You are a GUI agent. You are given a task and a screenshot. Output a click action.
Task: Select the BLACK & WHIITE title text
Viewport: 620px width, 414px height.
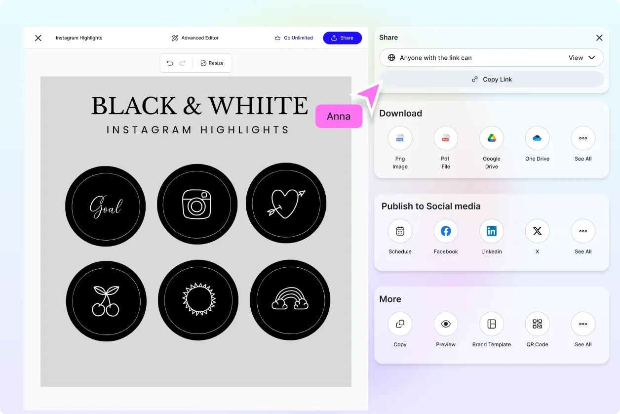point(199,106)
